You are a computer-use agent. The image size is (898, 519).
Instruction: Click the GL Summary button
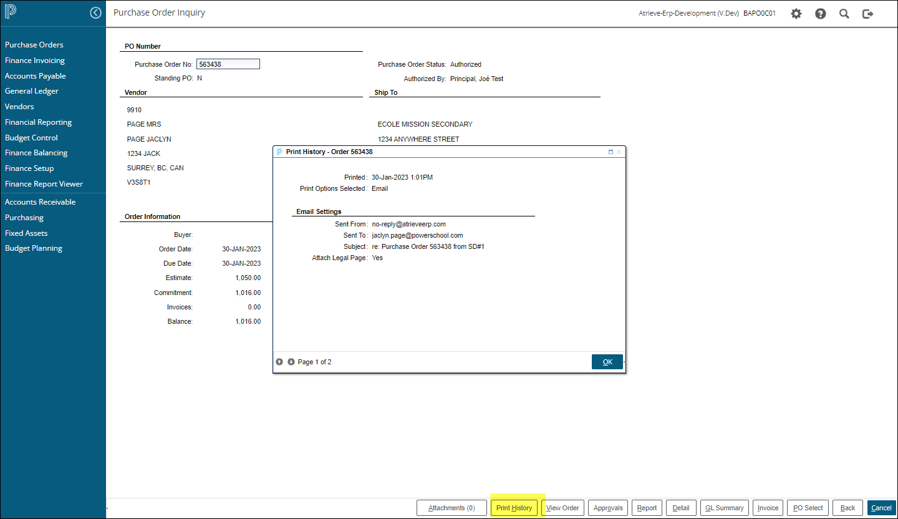pyautogui.click(x=725, y=508)
